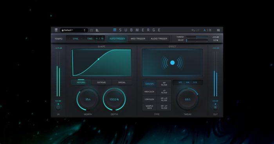Select the SPECIAL shape tab
Screen dimensions: 274x144
(x=122, y=82)
